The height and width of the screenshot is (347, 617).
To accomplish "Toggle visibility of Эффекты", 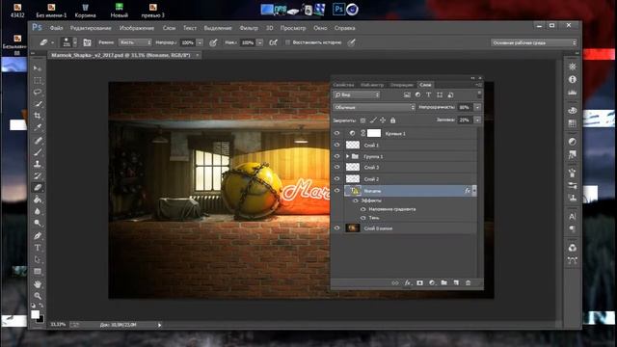I will pyautogui.click(x=356, y=200).
